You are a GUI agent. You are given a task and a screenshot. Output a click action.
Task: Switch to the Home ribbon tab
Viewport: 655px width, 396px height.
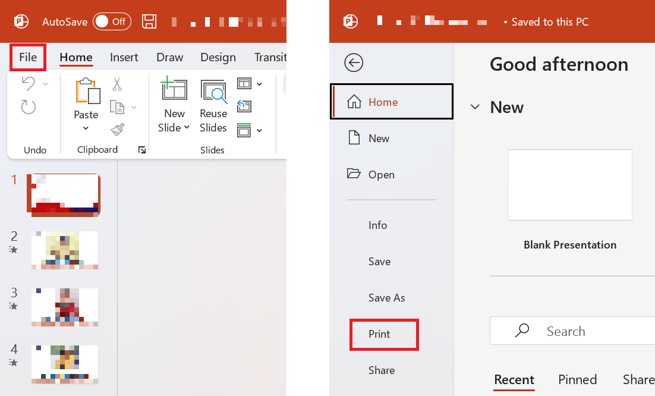point(76,57)
